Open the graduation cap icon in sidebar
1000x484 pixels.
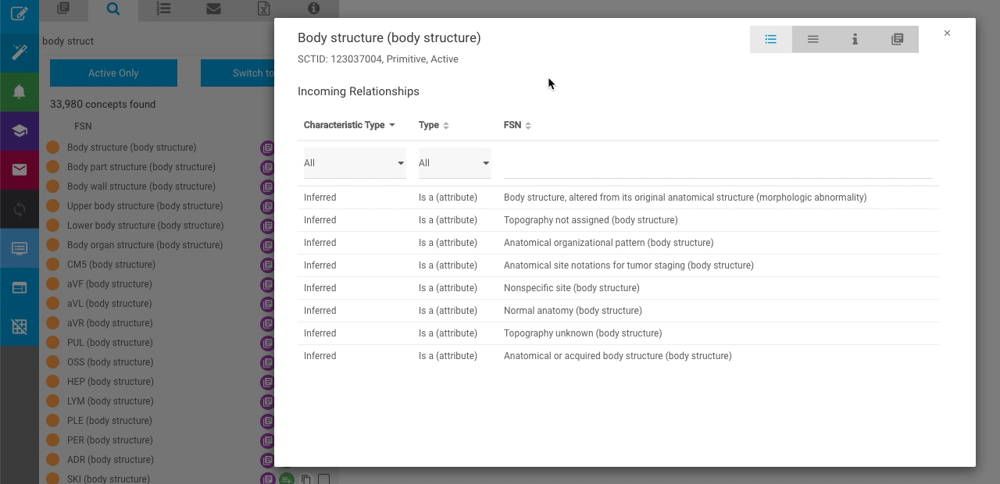coord(20,130)
